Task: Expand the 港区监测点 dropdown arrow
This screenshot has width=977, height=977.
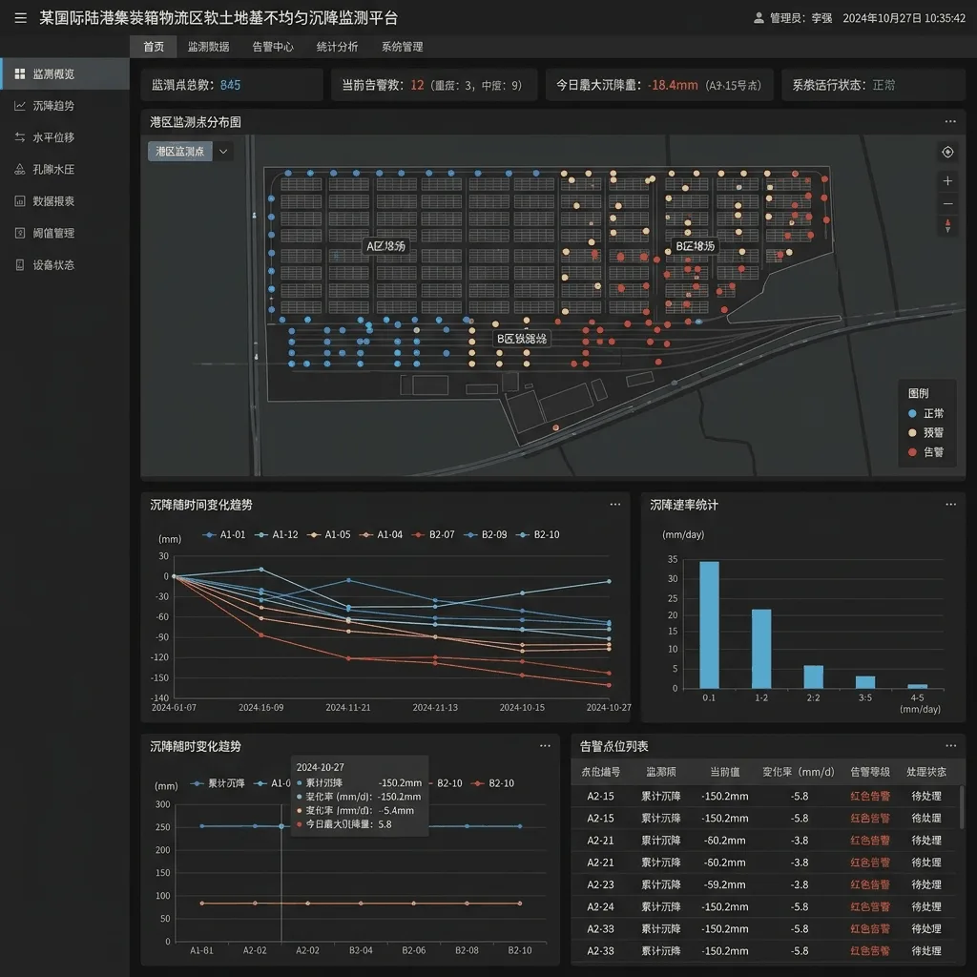Action: tap(223, 152)
